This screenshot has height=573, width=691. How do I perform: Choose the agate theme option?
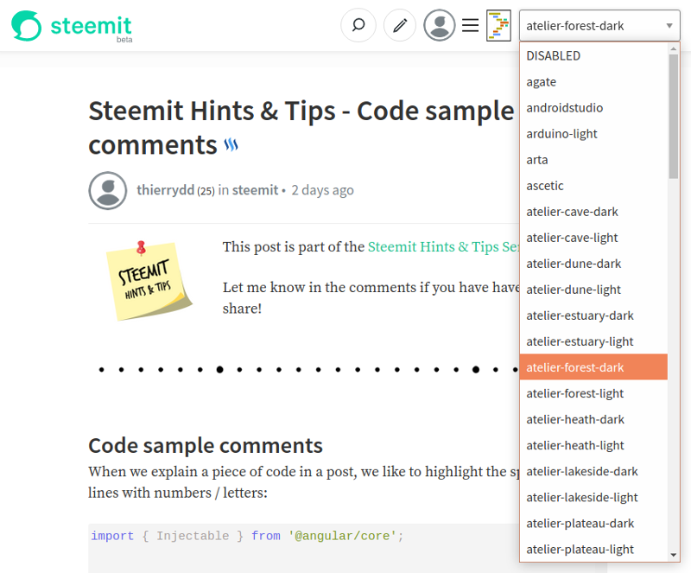tap(542, 82)
